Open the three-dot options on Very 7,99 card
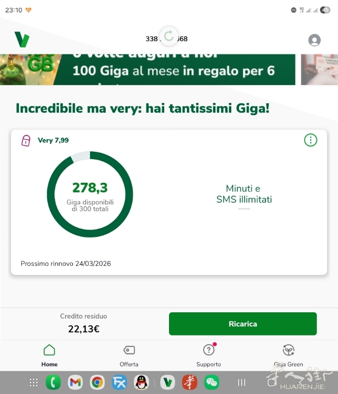The image size is (338, 394). [x=310, y=140]
